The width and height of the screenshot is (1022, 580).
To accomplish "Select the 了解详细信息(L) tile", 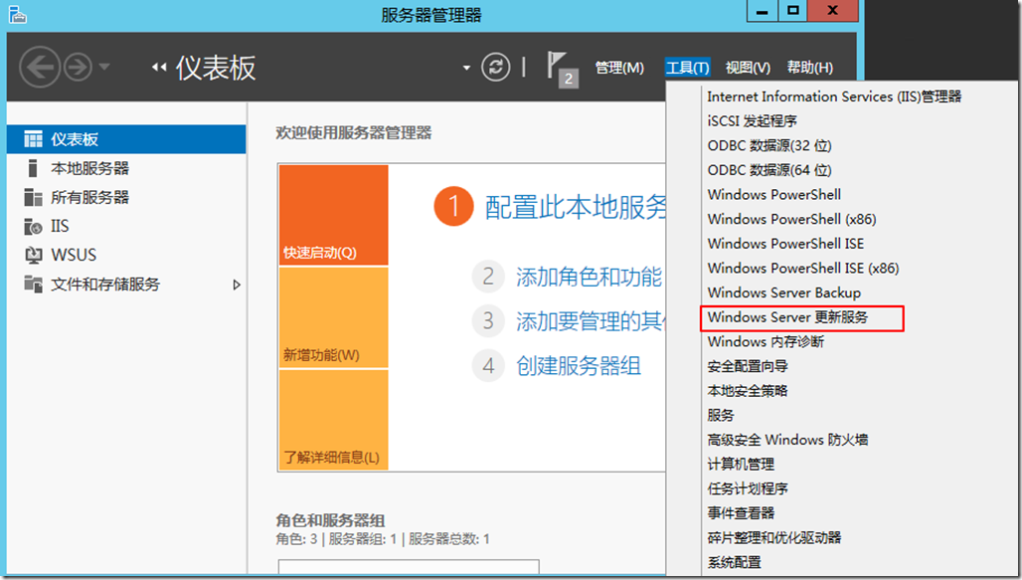I will tap(333, 420).
